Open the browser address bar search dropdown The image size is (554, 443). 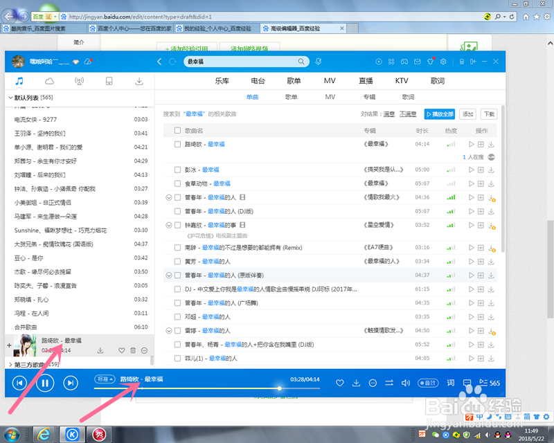click(x=505, y=17)
